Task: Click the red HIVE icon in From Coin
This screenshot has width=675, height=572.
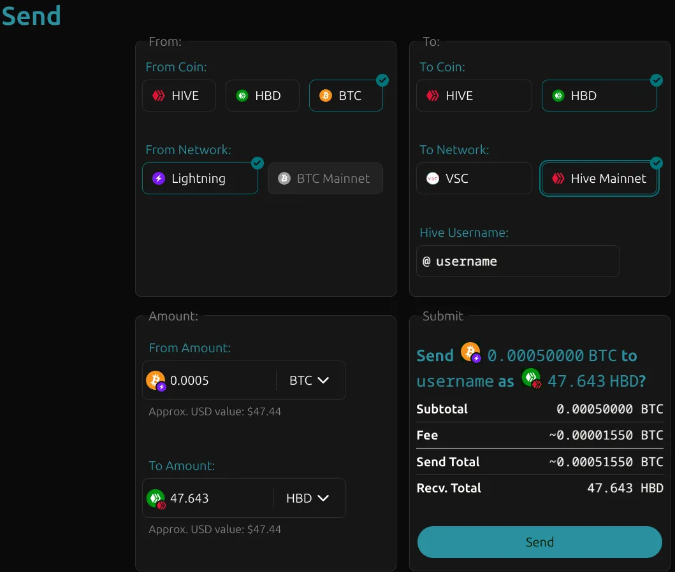Action: [x=159, y=96]
